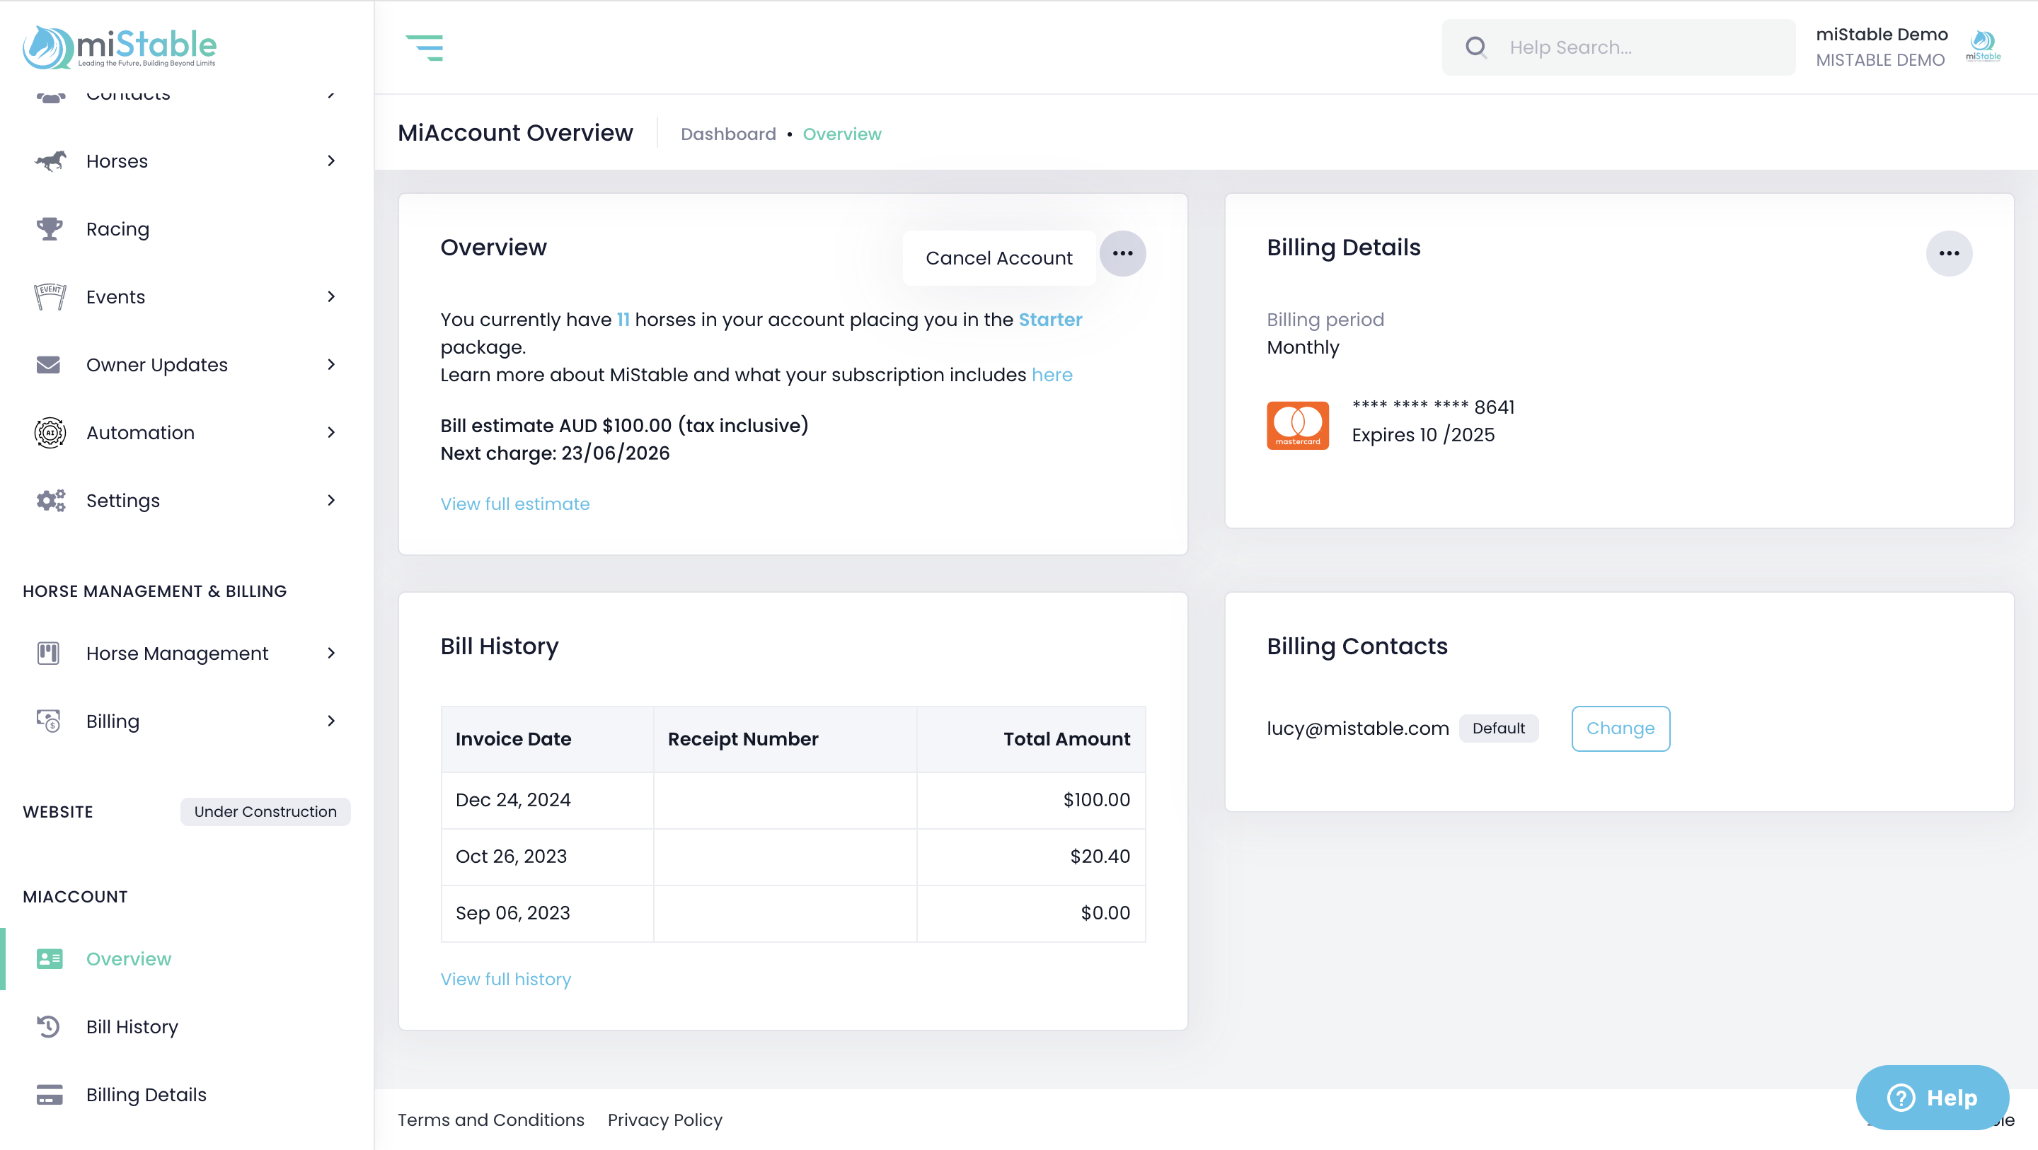This screenshot has height=1150, width=2038.
Task: Click the Racing trophy icon
Action: coord(49,228)
